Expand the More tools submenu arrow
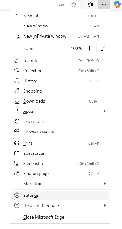Screen dimensions: 122x229 click(x=105, y=184)
